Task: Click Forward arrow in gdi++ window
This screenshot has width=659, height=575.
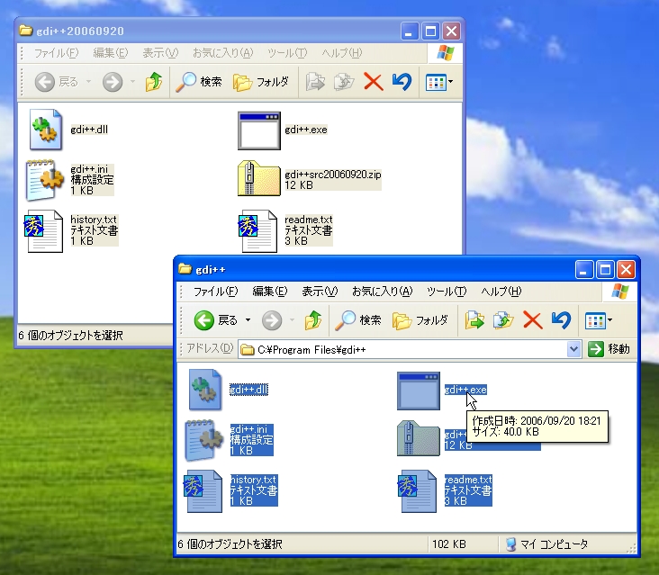Action: tap(272, 320)
